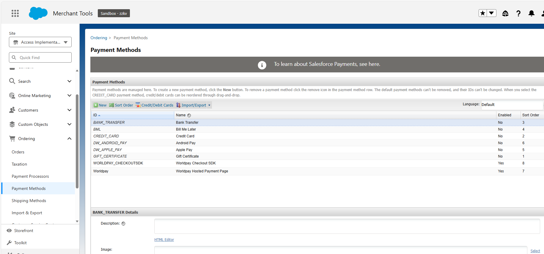Open Import & Export menu item
The width and height of the screenshot is (544, 254).
click(27, 213)
